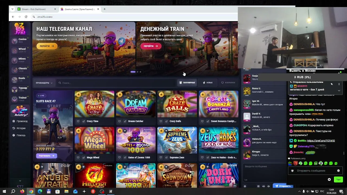347x195 pixels.
Task: Open the Classic game in sidebar
Action: (20, 70)
